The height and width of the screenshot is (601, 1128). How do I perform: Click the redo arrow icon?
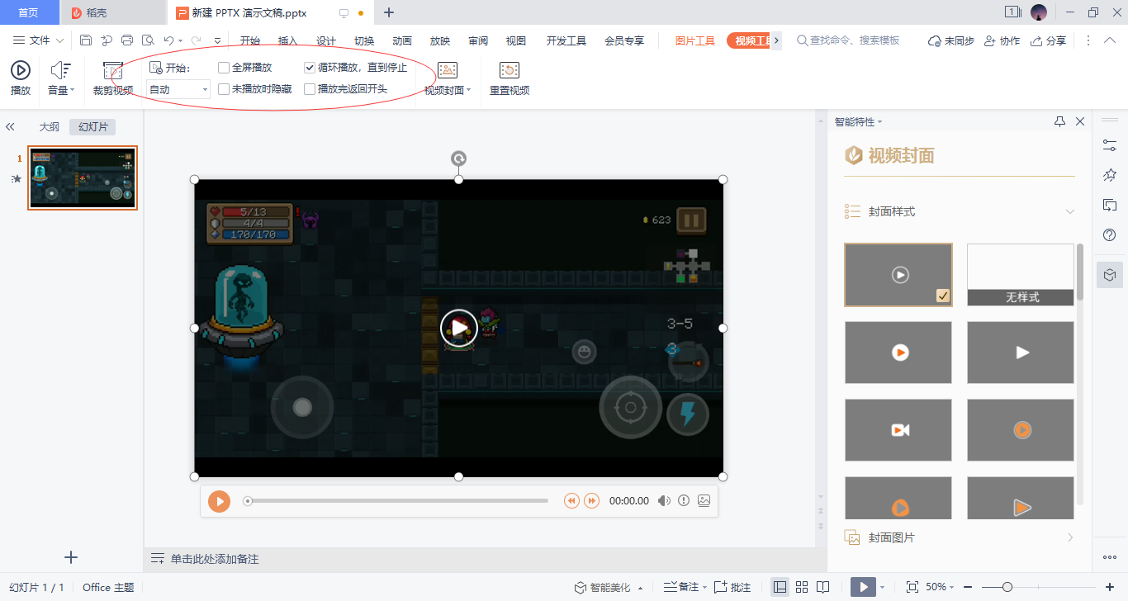(x=196, y=40)
